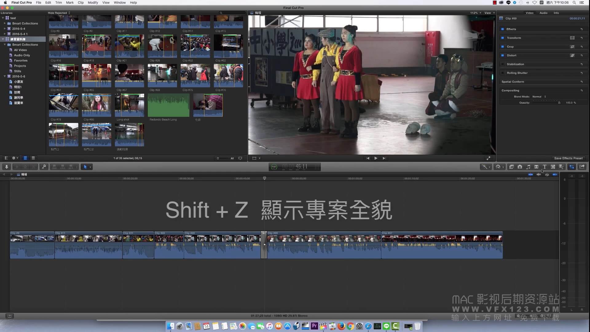Switch inspector to Audio tab
Viewport: 590px width, 332px height.
click(x=543, y=13)
